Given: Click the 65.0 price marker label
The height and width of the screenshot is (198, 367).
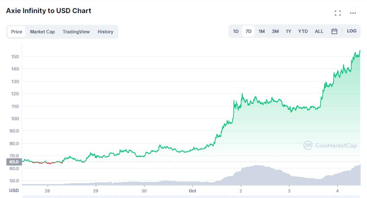Looking at the screenshot, I should (14, 162).
